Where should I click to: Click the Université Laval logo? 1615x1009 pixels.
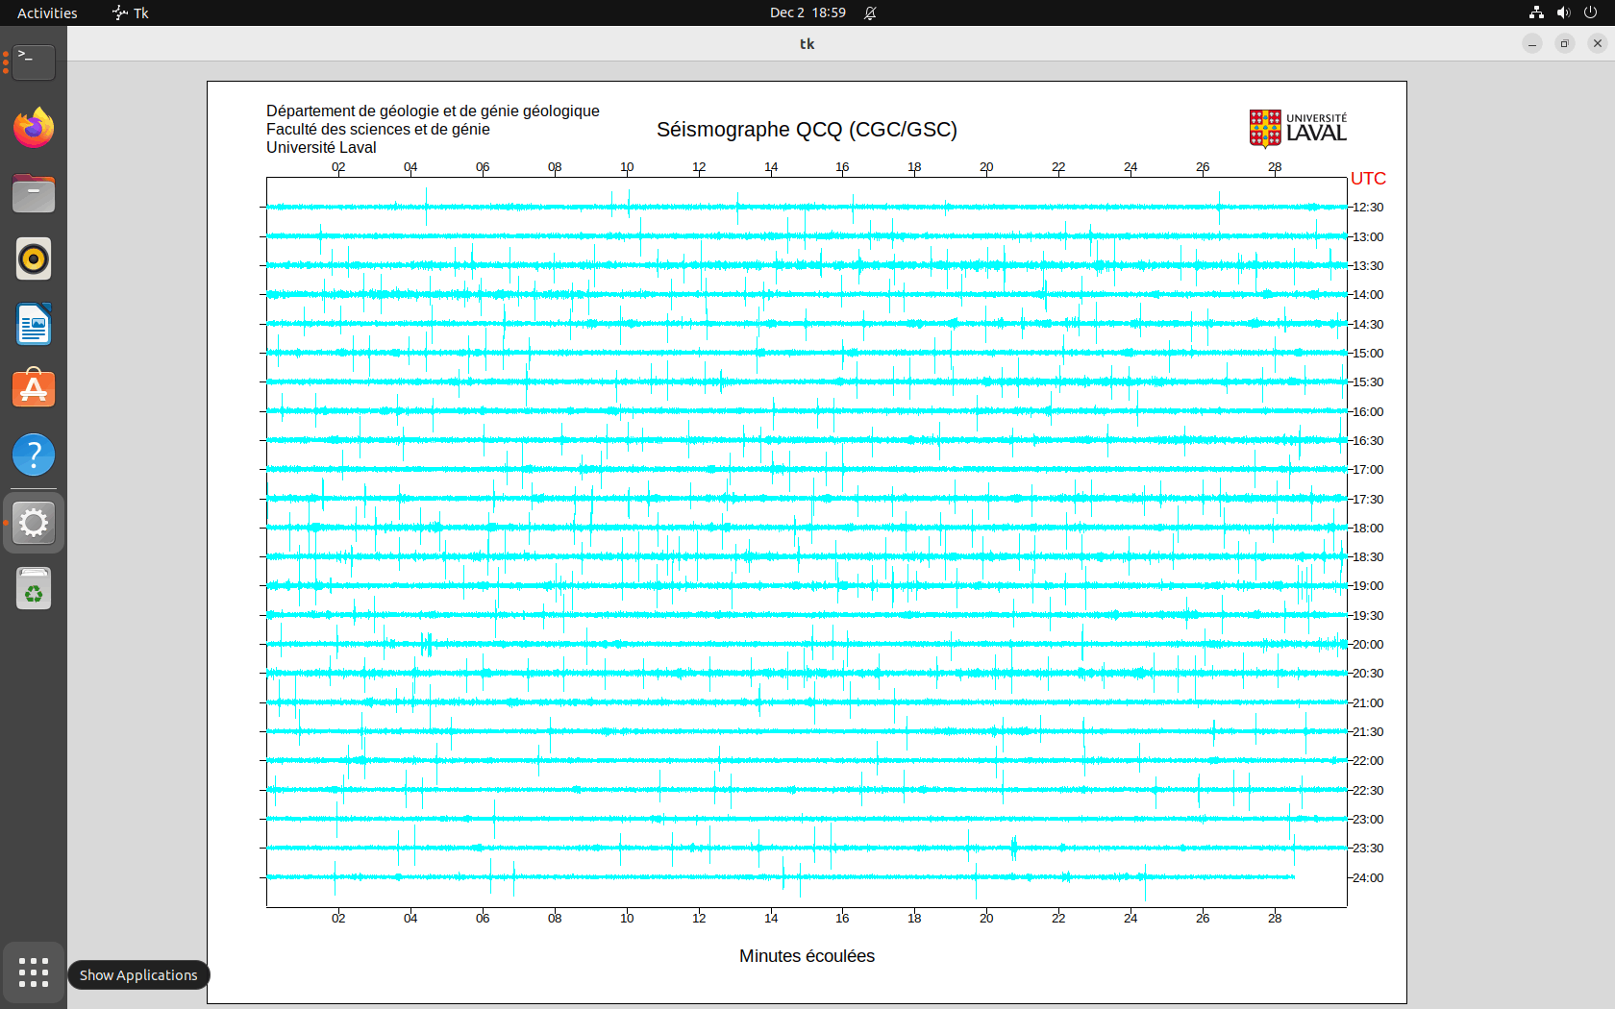click(x=1298, y=129)
